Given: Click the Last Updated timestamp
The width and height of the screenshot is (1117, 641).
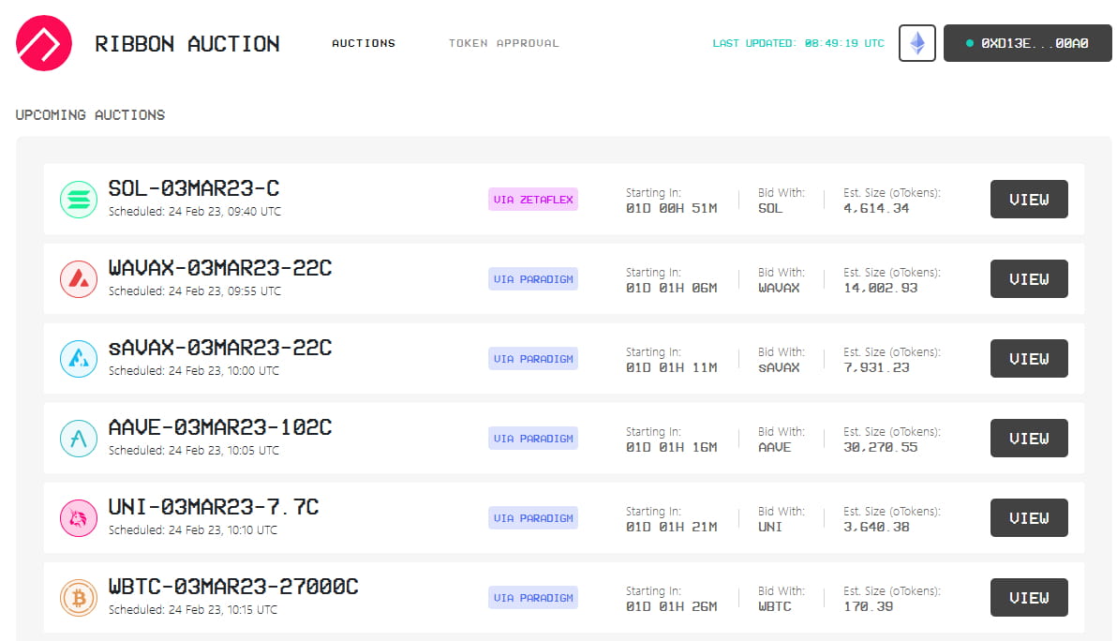Looking at the screenshot, I should (x=798, y=43).
